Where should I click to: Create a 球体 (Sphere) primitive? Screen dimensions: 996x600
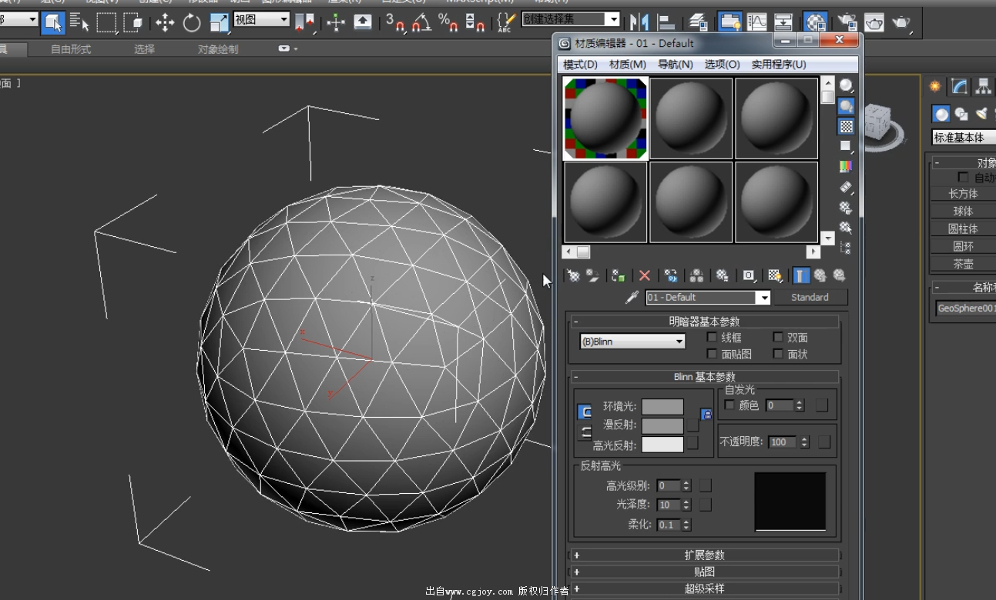(x=963, y=211)
